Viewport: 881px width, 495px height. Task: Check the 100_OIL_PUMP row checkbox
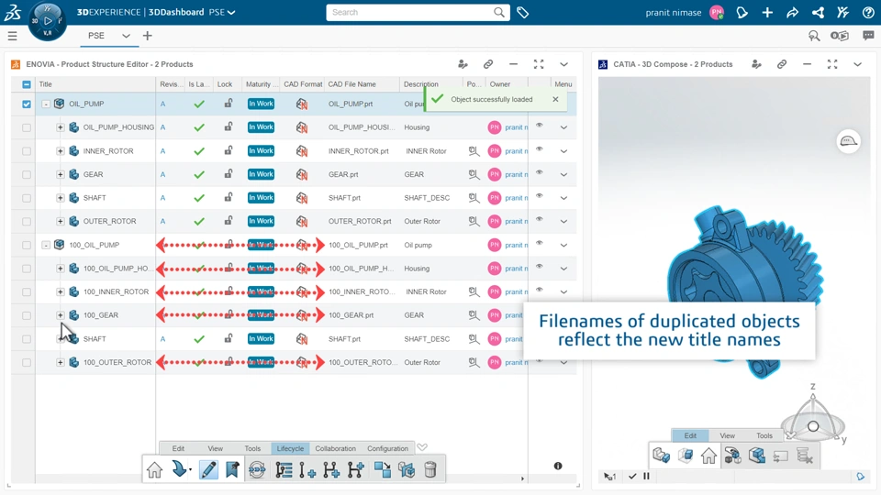27,246
